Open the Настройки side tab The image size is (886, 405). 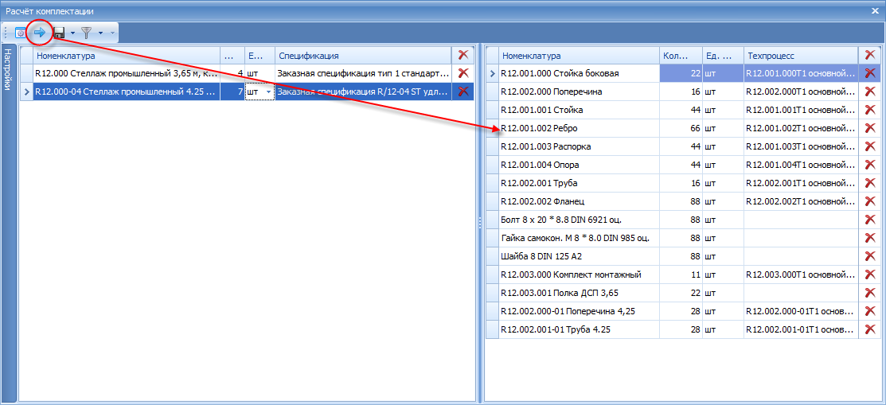pyautogui.click(x=8, y=69)
